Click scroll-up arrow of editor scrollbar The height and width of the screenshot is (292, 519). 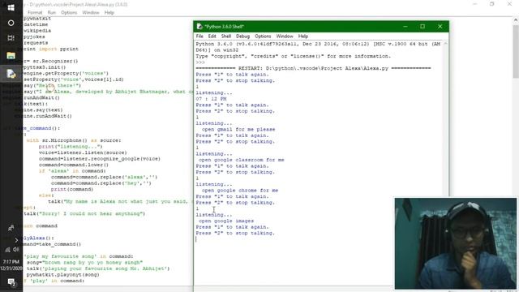(516, 20)
